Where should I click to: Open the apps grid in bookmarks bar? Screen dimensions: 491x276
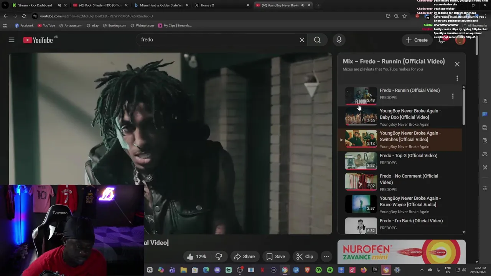(x=5, y=26)
